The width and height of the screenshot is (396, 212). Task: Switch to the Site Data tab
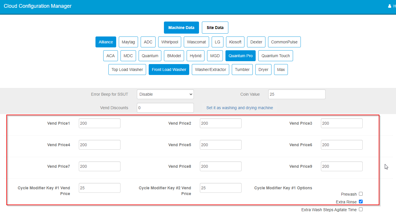tap(215, 27)
